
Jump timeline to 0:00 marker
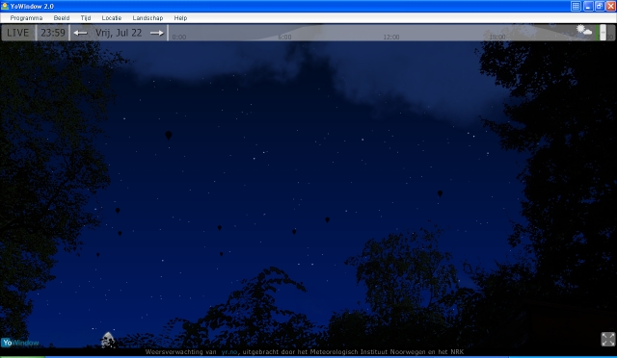(x=179, y=37)
